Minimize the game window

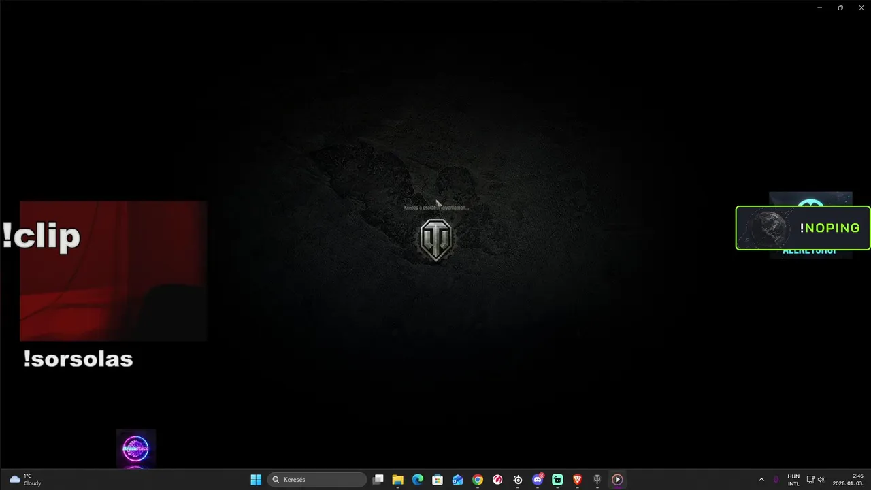coord(820,7)
